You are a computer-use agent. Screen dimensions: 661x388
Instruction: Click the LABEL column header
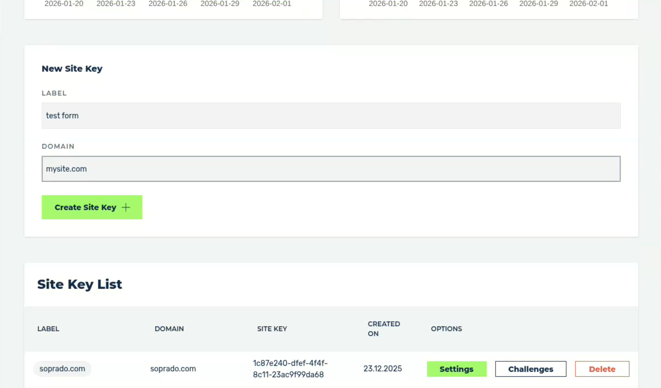click(48, 329)
